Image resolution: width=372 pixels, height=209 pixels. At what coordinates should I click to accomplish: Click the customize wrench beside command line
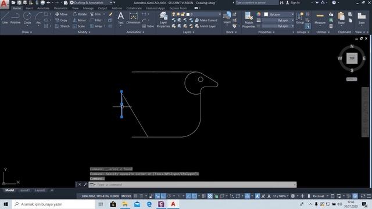tap(85, 185)
